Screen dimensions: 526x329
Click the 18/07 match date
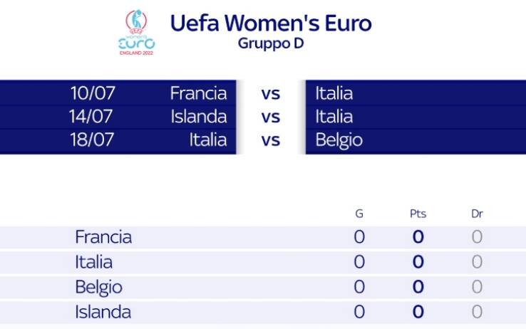[x=92, y=140]
